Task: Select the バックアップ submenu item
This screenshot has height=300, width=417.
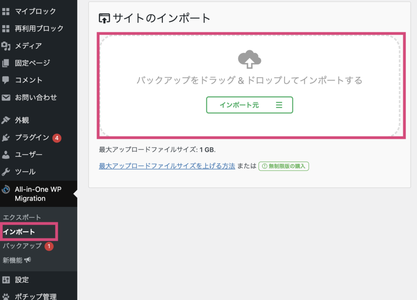Action: [22, 246]
